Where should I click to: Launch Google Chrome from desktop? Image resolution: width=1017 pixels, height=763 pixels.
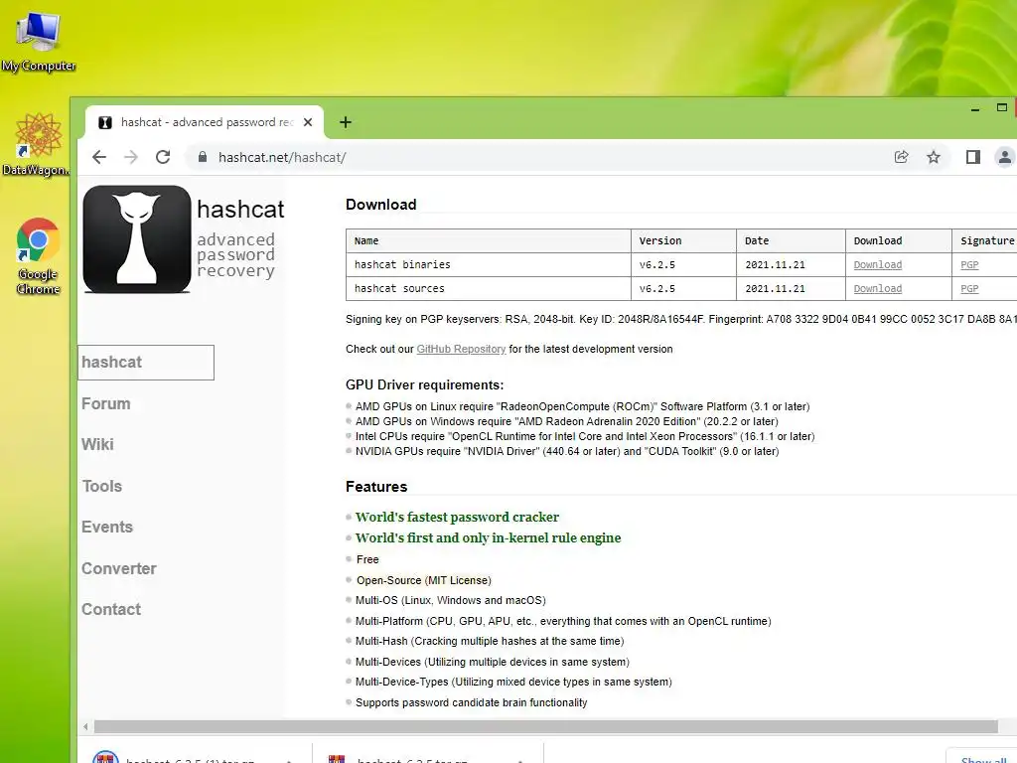(38, 256)
